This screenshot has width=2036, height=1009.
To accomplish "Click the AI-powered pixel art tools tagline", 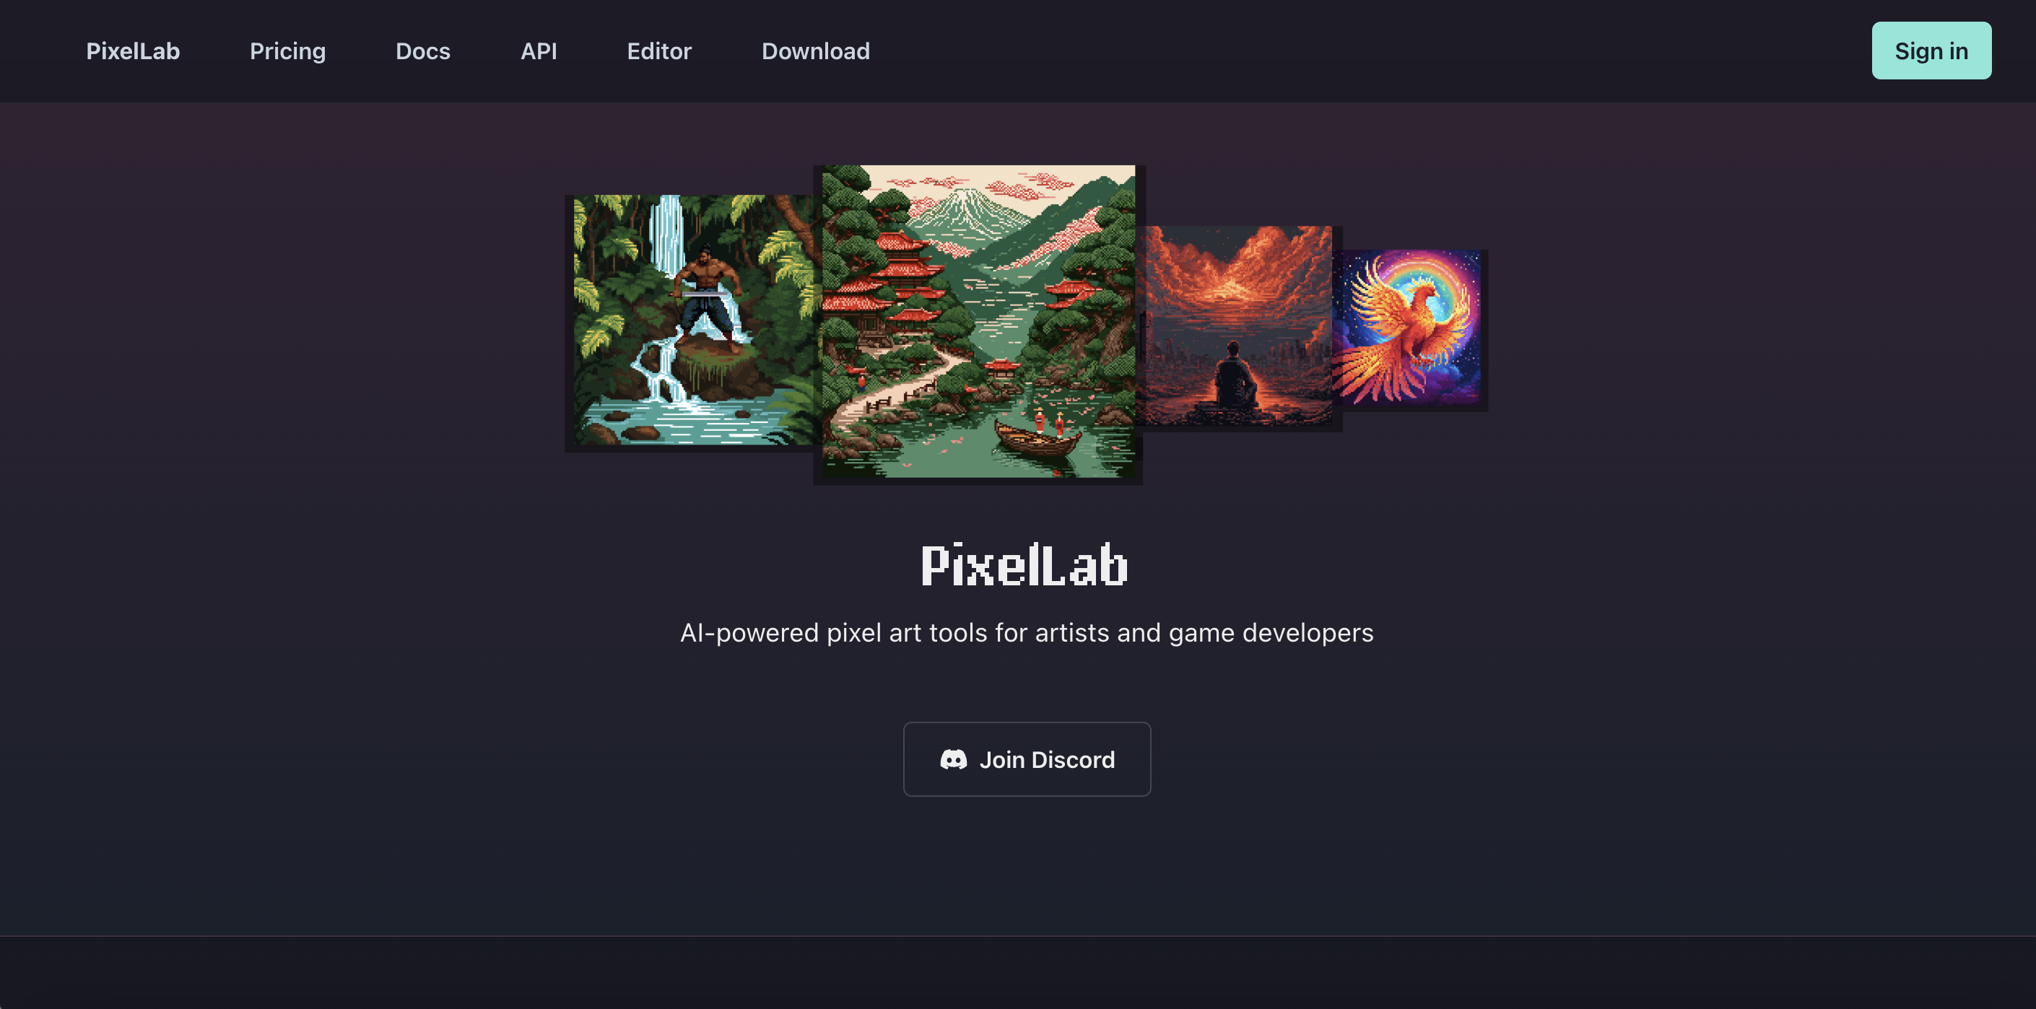I will pyautogui.click(x=1027, y=633).
